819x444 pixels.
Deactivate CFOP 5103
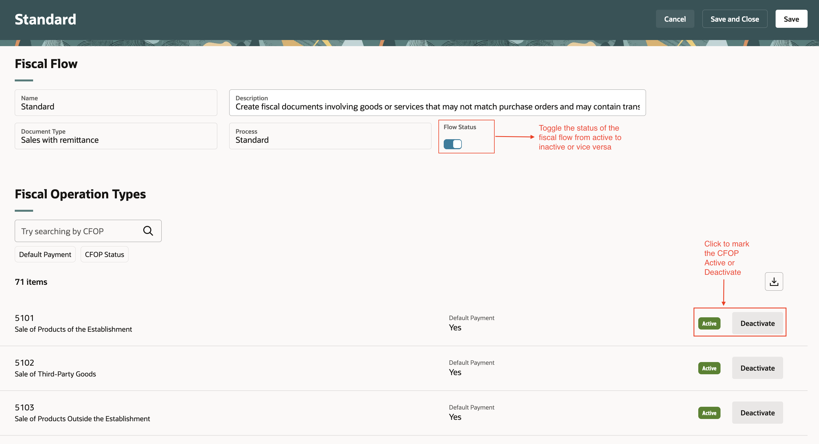757,413
